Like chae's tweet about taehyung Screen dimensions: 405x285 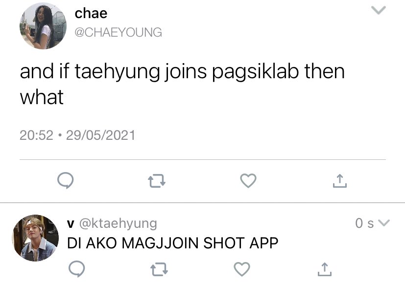[x=248, y=180]
